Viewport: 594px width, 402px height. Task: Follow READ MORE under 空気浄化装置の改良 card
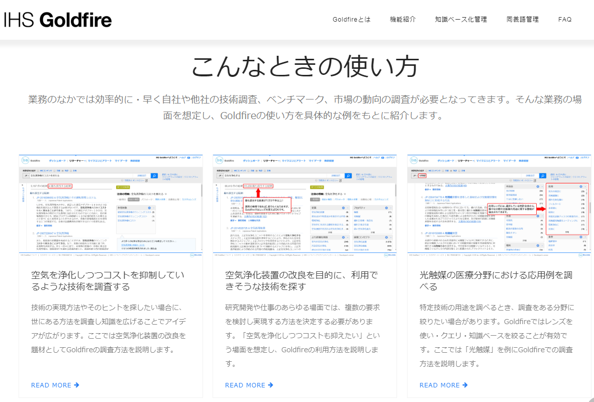[x=249, y=385]
